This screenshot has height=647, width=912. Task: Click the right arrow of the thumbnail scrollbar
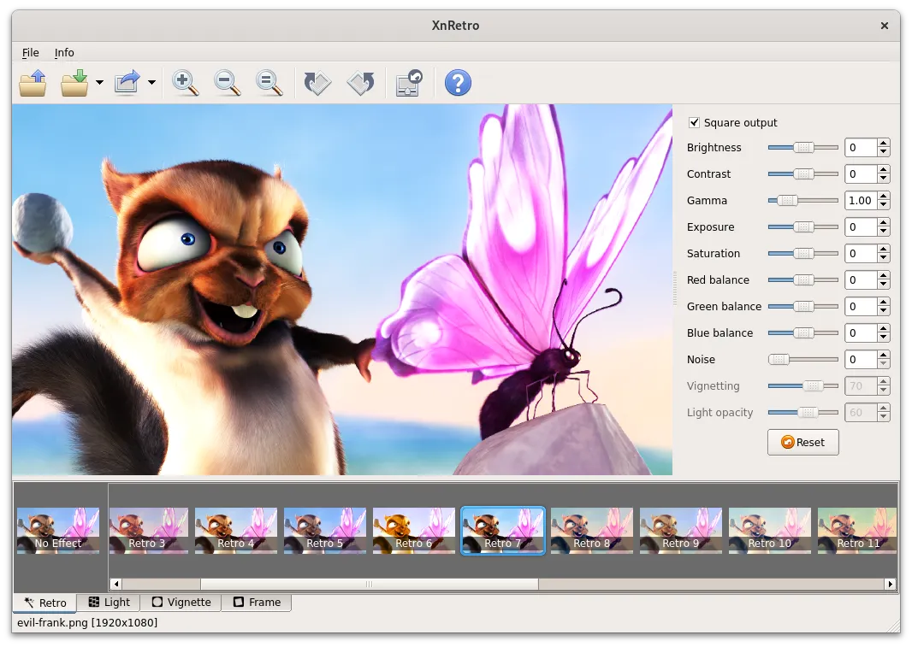pos(891,584)
